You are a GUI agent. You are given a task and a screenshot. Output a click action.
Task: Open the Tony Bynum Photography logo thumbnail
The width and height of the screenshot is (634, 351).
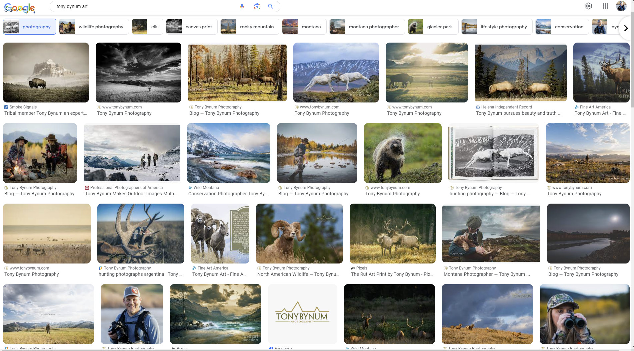pyautogui.click(x=302, y=314)
